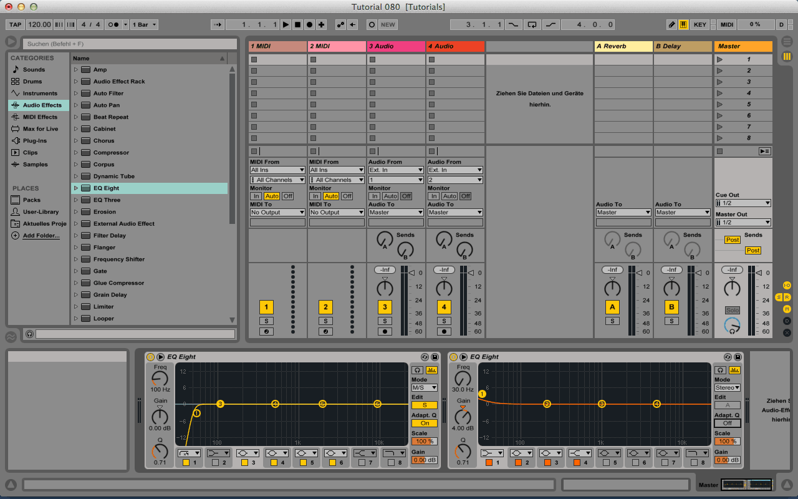Set track 1 monitor to In
798x499 pixels.
tap(256, 196)
